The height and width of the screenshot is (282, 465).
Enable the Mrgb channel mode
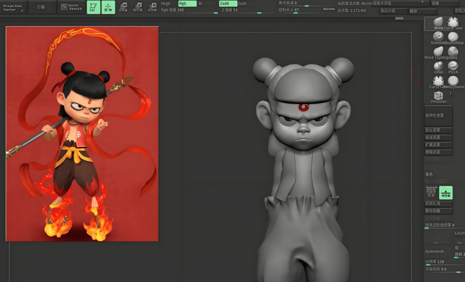[x=166, y=3]
